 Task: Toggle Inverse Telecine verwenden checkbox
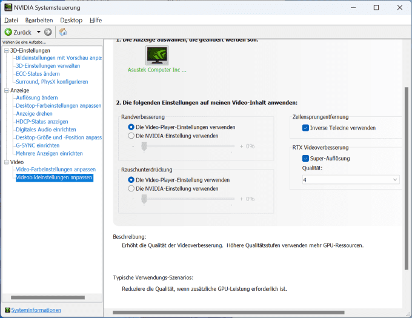(305, 128)
